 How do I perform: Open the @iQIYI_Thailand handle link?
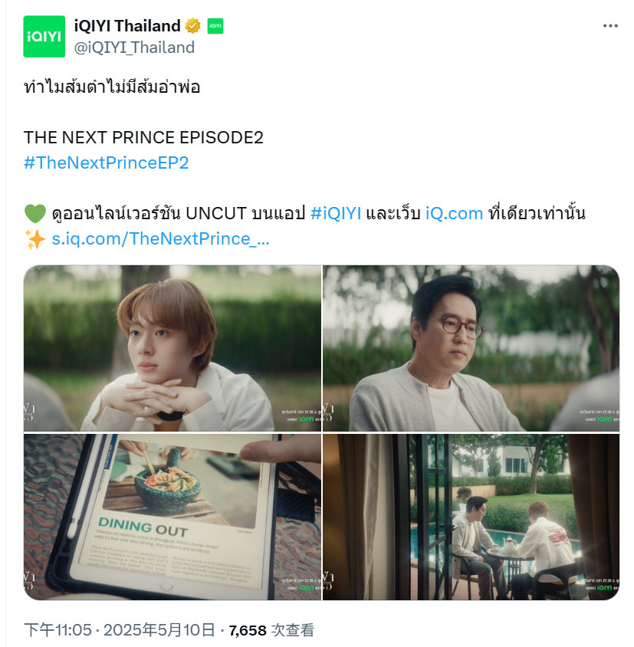click(134, 48)
